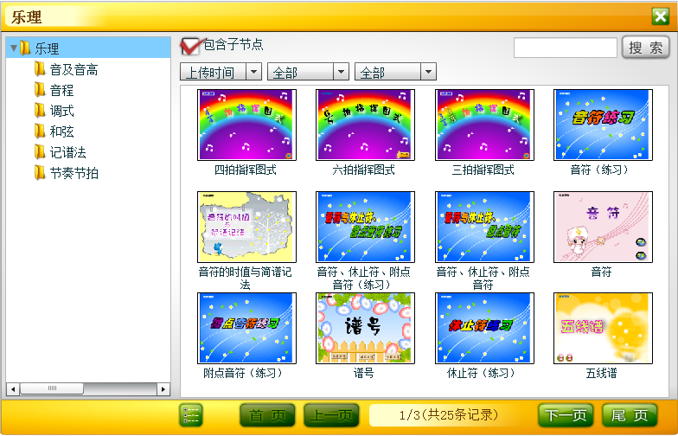Screen dimensions: 678x436
Task: Click the folder icon beside 和弦
Action: pos(40,131)
